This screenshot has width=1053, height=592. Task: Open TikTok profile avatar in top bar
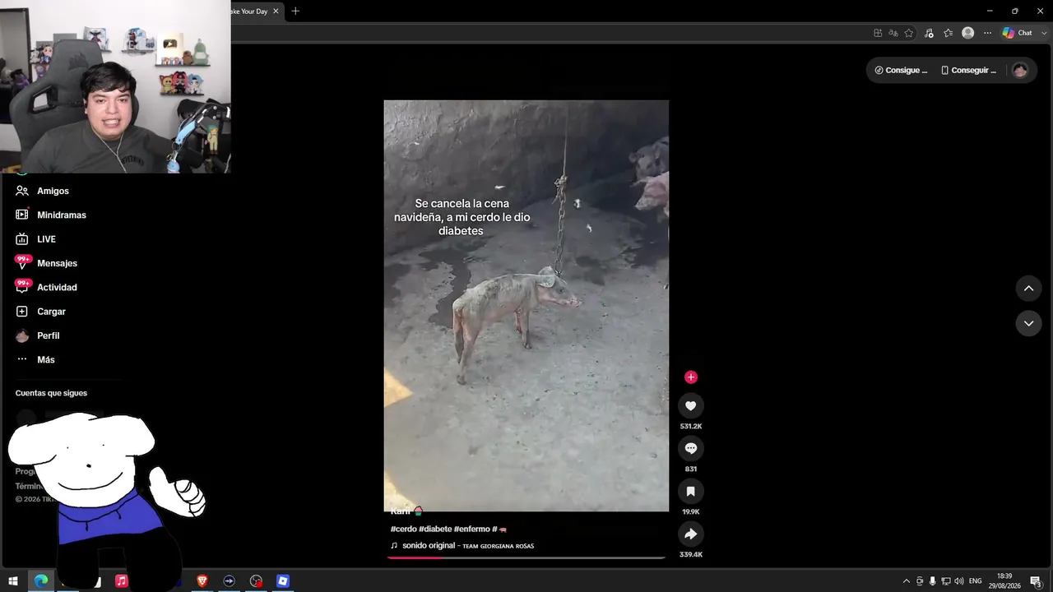point(1019,71)
